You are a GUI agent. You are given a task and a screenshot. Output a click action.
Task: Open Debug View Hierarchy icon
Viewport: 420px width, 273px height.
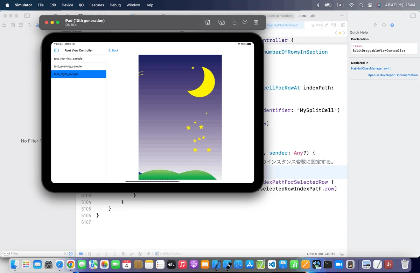pos(123,254)
